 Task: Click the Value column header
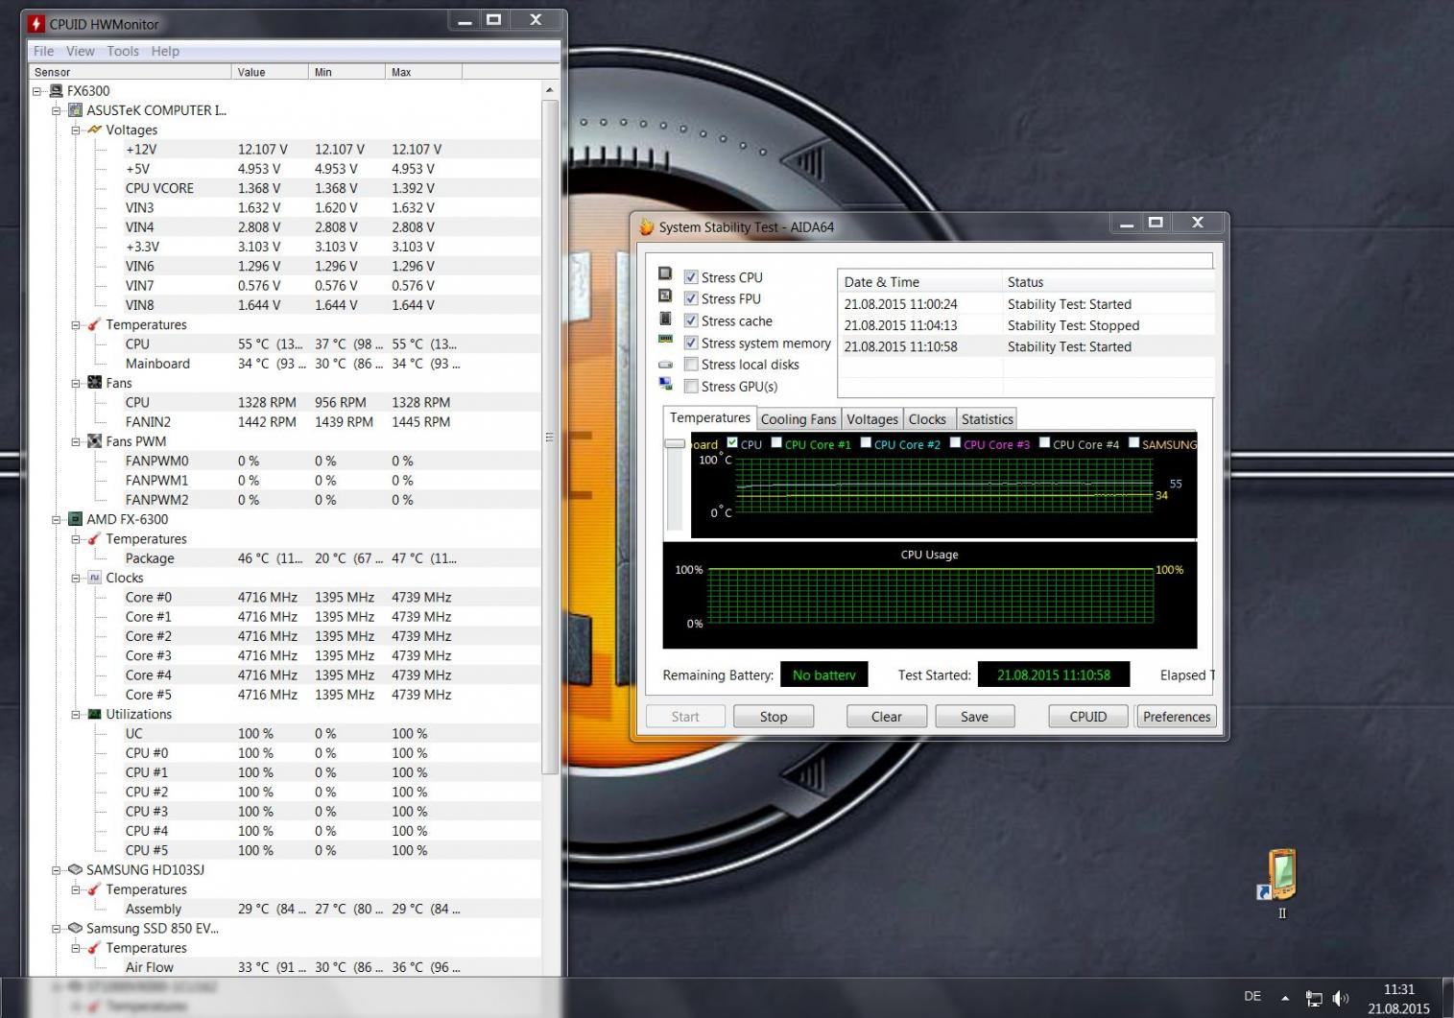click(270, 72)
